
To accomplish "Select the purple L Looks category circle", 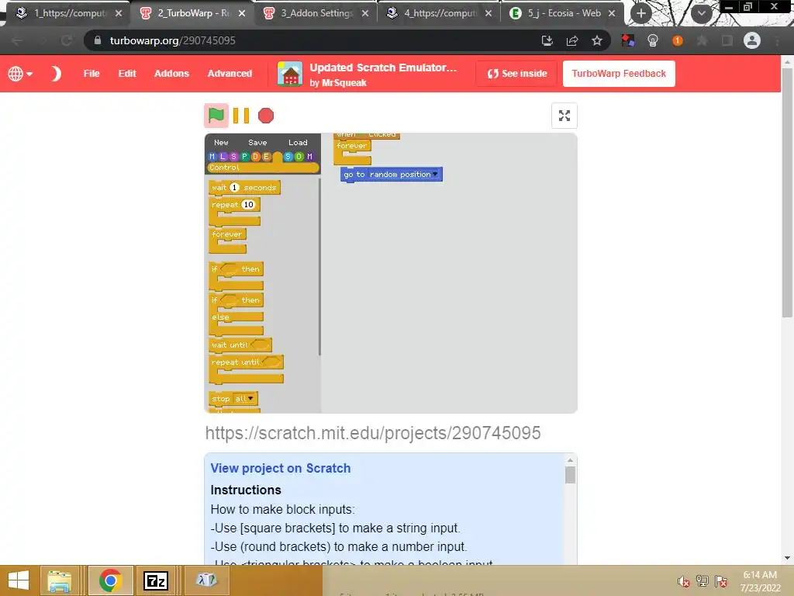I will pos(223,157).
